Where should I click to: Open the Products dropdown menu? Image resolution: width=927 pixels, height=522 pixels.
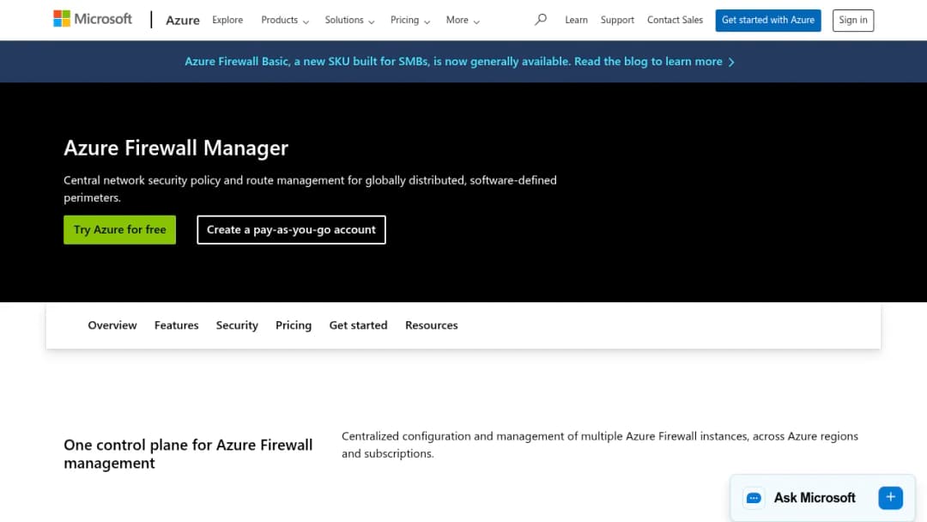coord(285,20)
